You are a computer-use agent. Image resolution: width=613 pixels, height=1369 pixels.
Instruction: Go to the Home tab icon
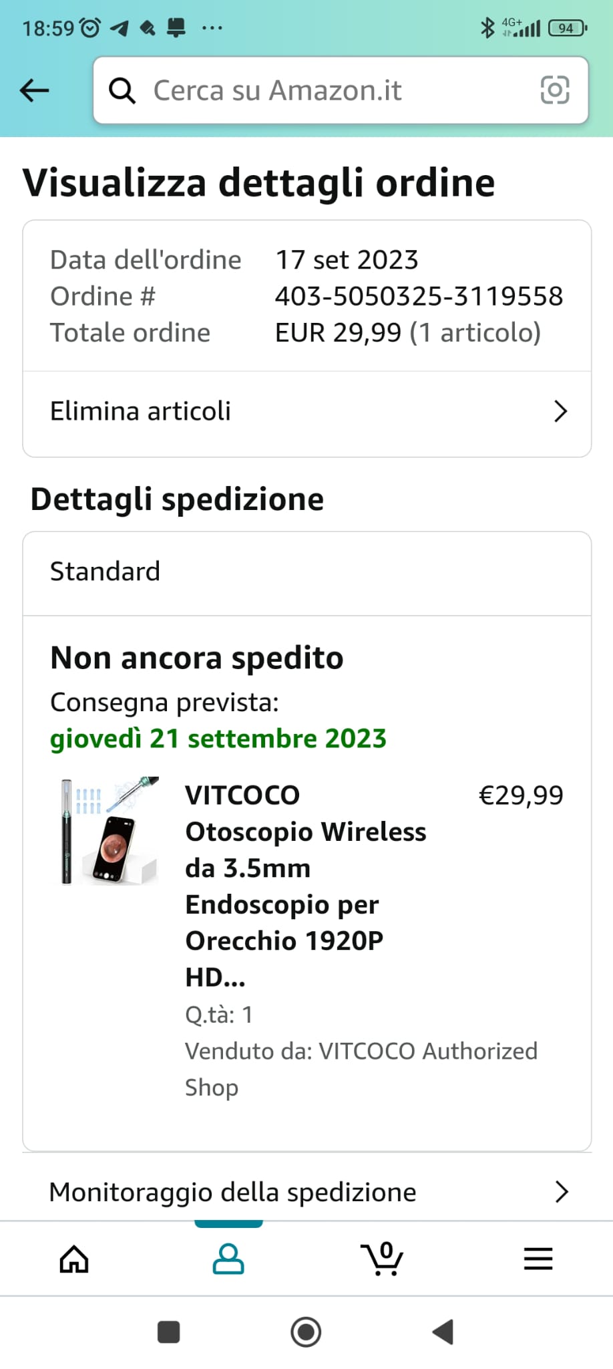[74, 1259]
